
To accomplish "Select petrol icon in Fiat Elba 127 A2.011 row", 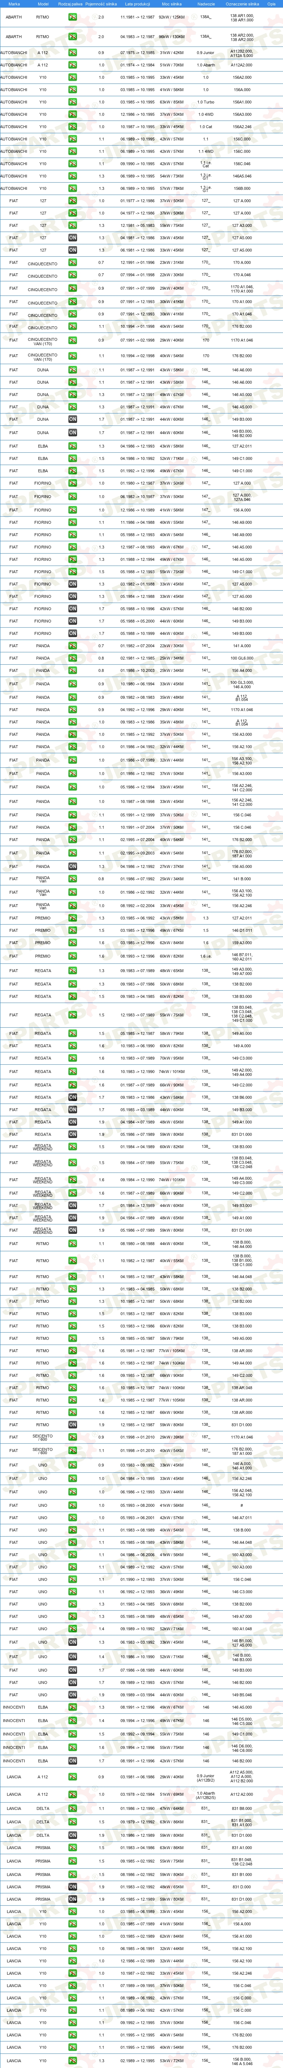I will tap(73, 446).
